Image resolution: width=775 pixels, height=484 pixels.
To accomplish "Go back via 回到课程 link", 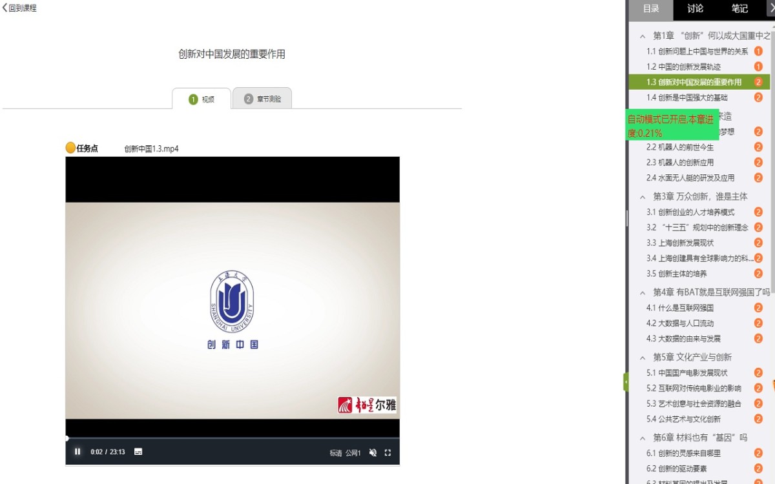I will tap(19, 8).
